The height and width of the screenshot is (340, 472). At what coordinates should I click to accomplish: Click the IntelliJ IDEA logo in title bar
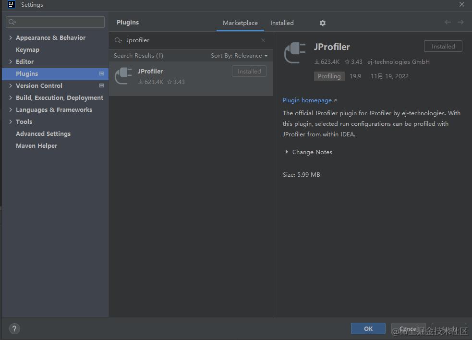click(x=12, y=4)
